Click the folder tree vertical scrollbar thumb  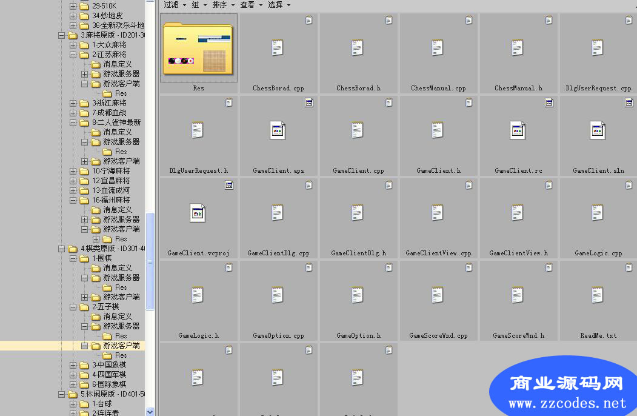click(150, 261)
